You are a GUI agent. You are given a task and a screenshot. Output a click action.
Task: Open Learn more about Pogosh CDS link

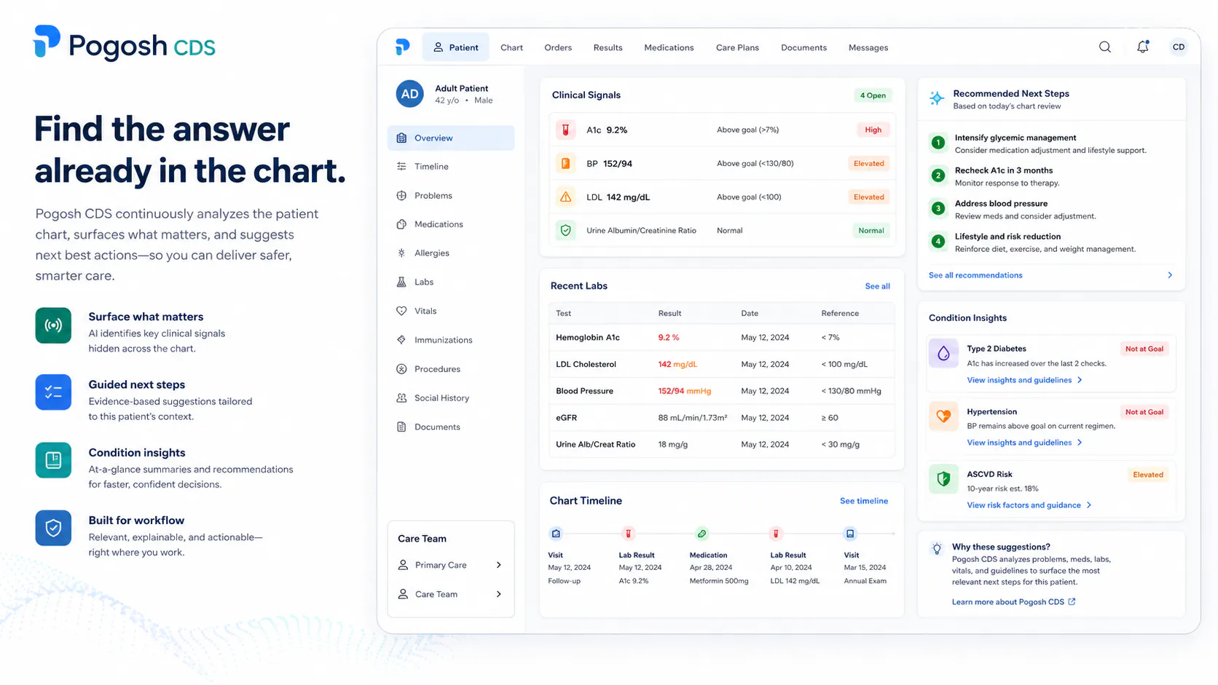click(1013, 602)
